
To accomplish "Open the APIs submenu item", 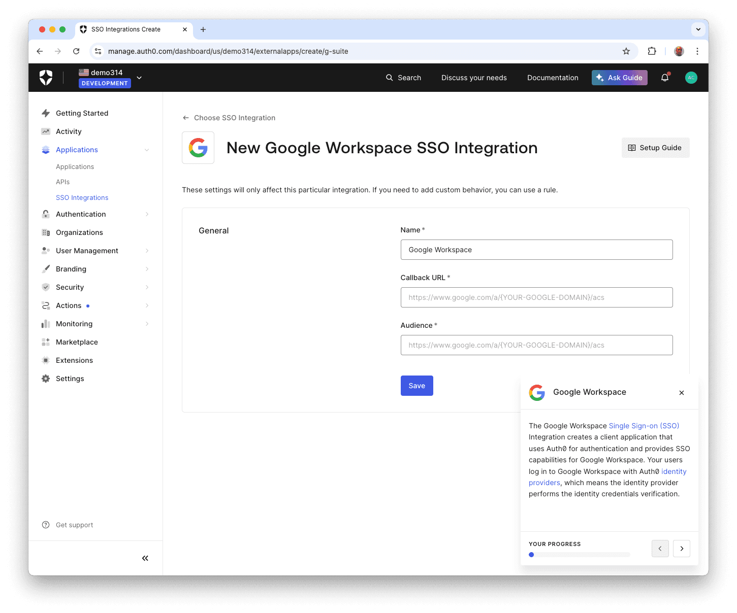I will pos(62,182).
